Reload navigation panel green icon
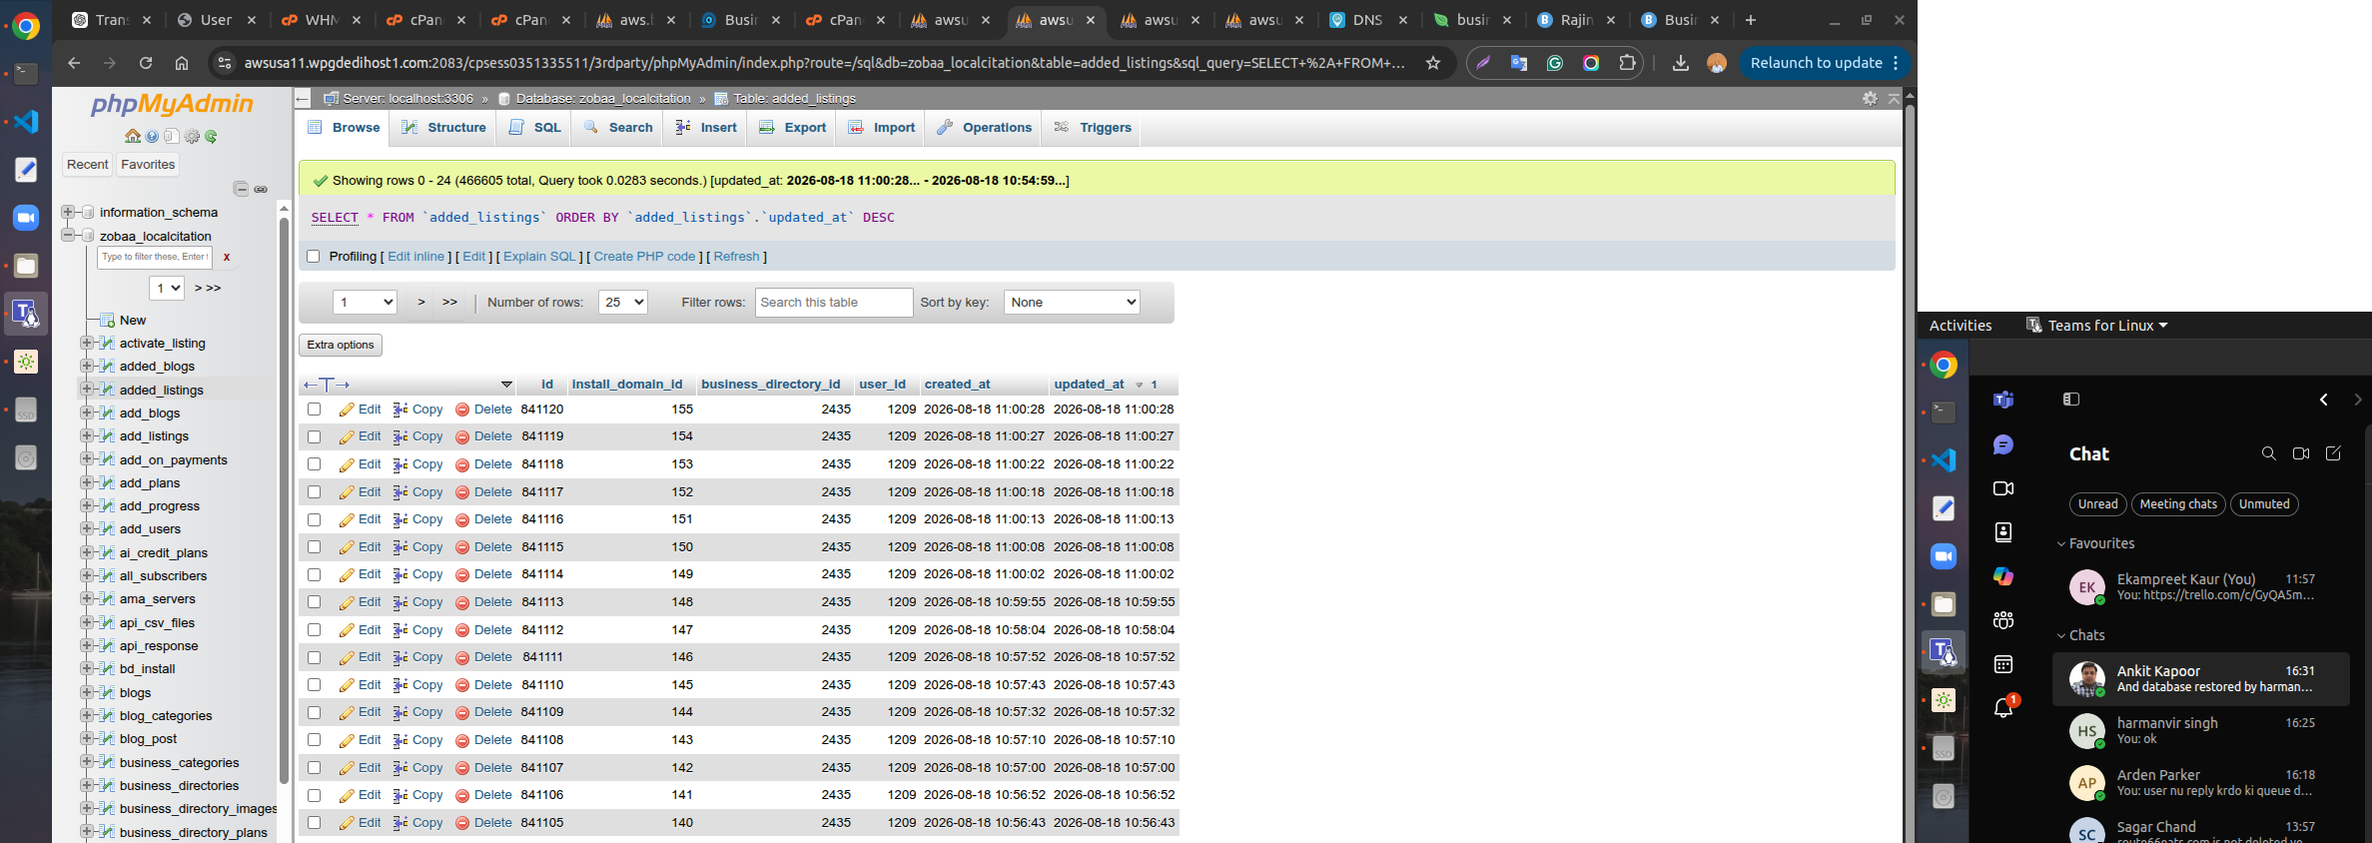 [x=211, y=136]
